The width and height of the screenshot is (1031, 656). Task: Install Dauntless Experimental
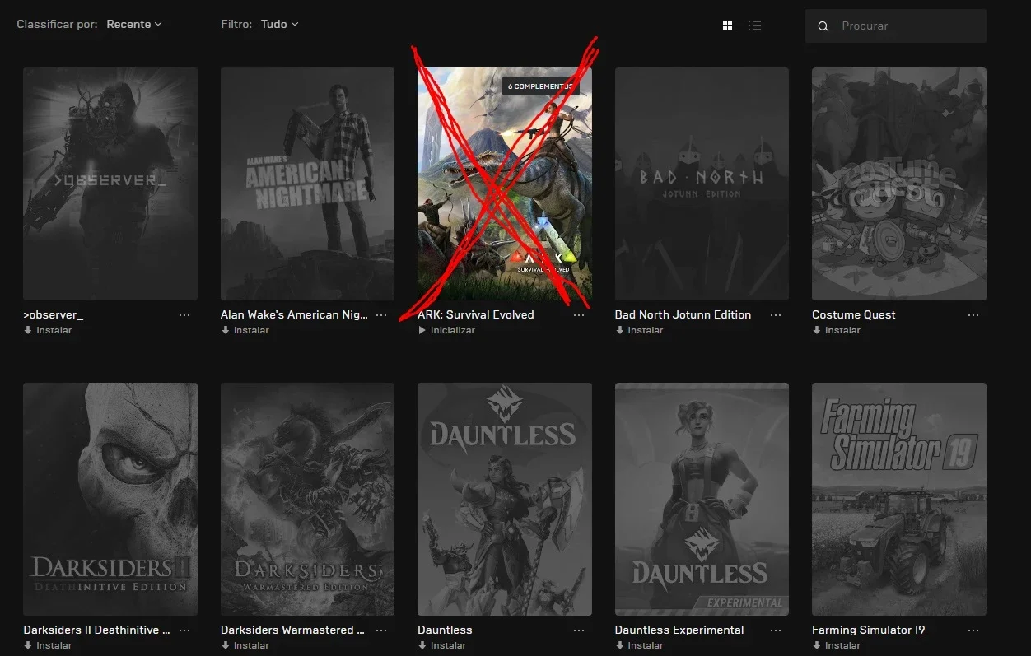click(639, 645)
